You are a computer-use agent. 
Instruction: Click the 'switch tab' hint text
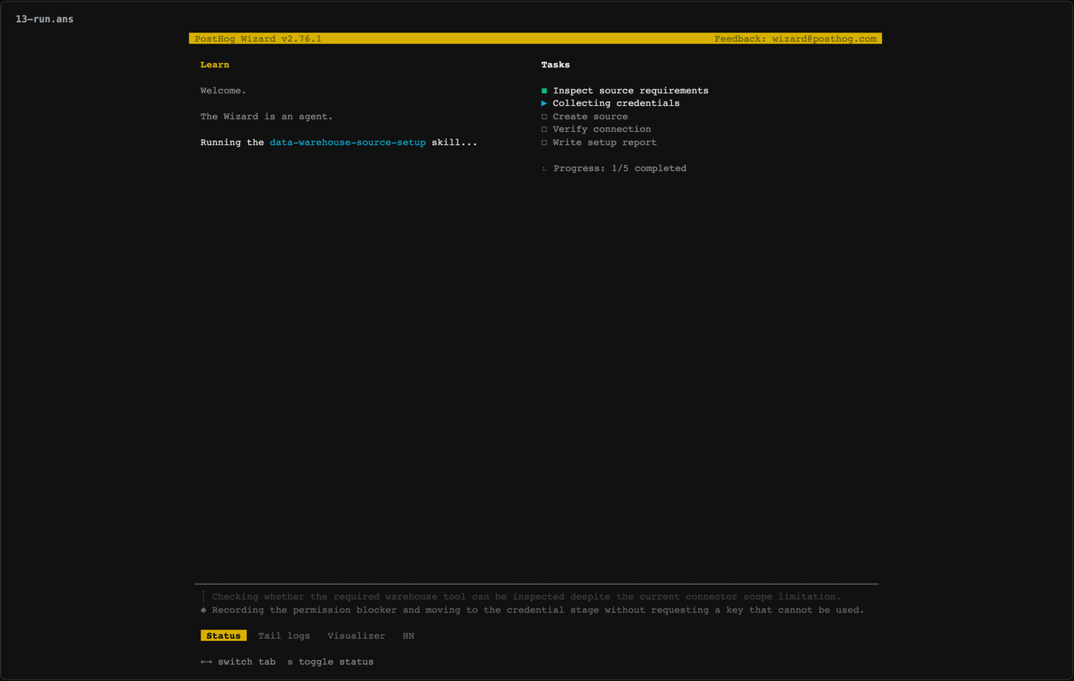pos(247,662)
